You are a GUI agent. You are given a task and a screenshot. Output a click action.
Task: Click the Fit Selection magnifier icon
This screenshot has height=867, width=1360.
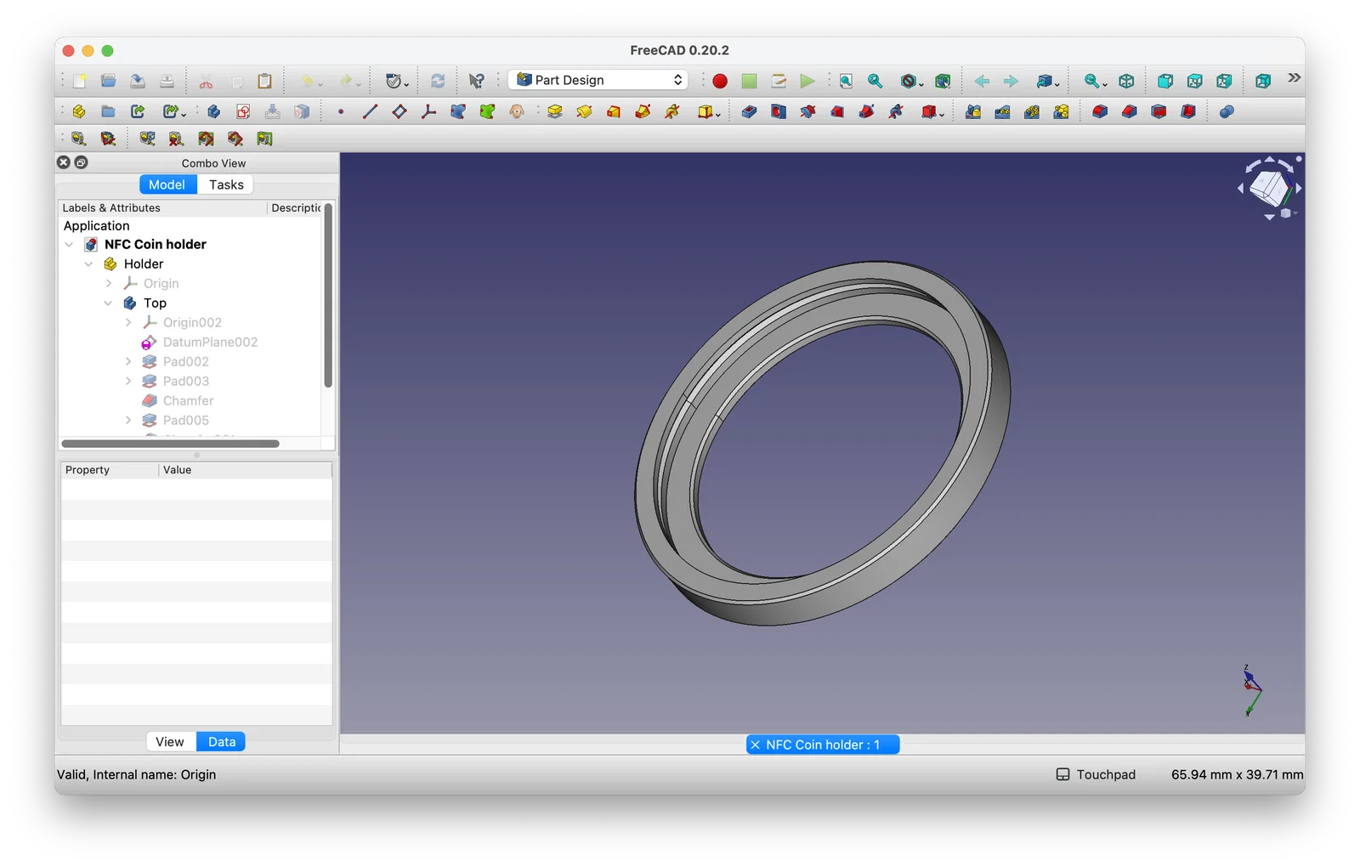(875, 81)
